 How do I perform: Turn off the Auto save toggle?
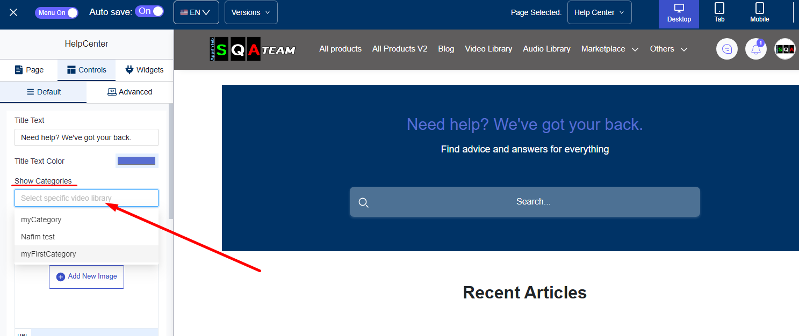(149, 11)
